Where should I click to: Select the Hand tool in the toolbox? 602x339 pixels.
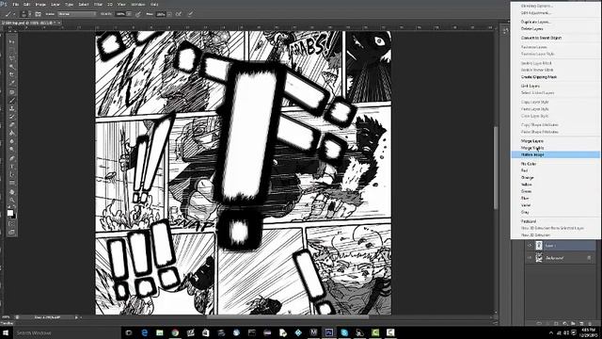click(x=11, y=192)
